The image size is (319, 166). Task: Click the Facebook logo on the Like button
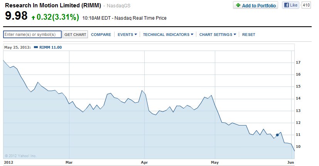[x=287, y=5]
